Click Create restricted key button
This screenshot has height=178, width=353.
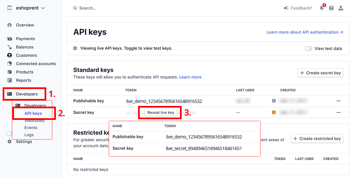point(317,138)
